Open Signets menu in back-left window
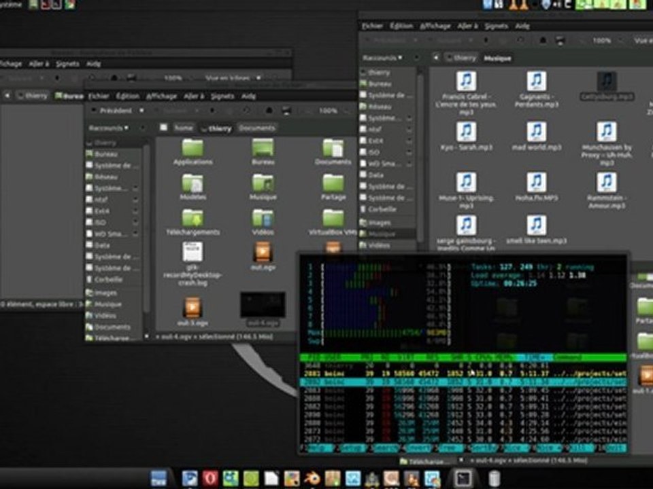This screenshot has height=489, width=653. pos(67,64)
